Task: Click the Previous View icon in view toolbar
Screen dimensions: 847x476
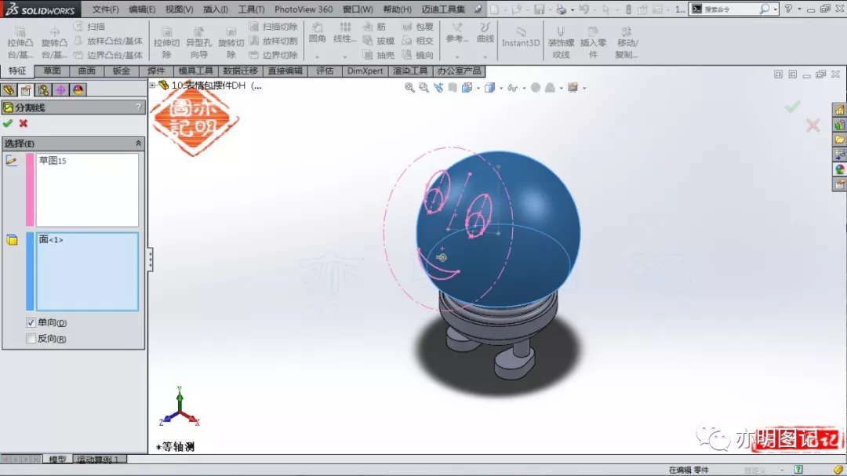Action: 438,88
